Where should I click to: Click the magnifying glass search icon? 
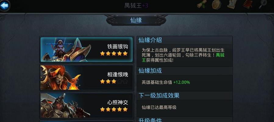(263, 4)
